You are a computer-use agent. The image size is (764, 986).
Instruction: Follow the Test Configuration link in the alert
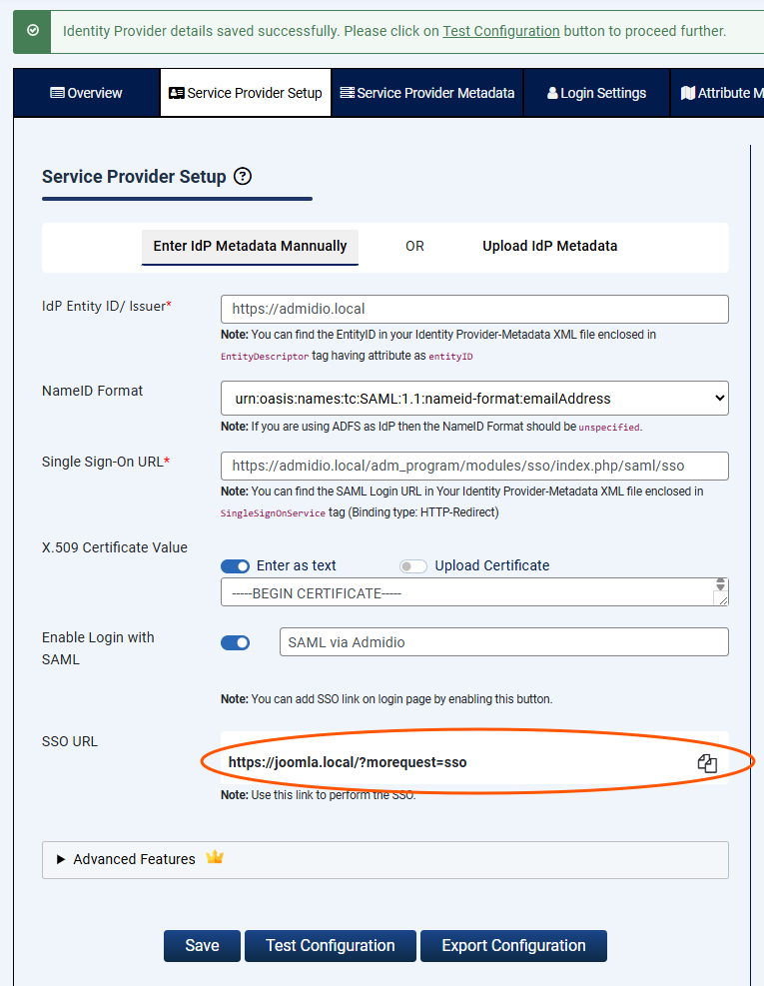[x=500, y=31]
